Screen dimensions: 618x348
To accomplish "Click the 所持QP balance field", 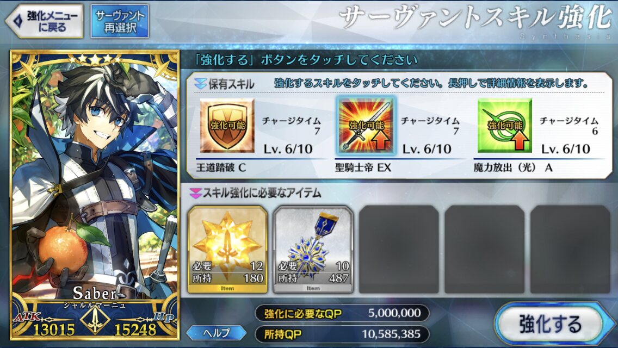I will click(342, 334).
